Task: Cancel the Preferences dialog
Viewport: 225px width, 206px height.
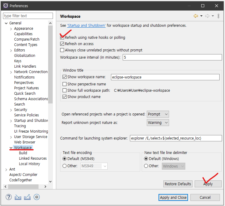Action: click(x=205, y=197)
